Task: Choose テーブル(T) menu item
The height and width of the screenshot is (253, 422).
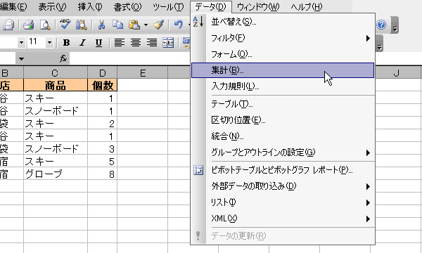Action: (x=283, y=104)
